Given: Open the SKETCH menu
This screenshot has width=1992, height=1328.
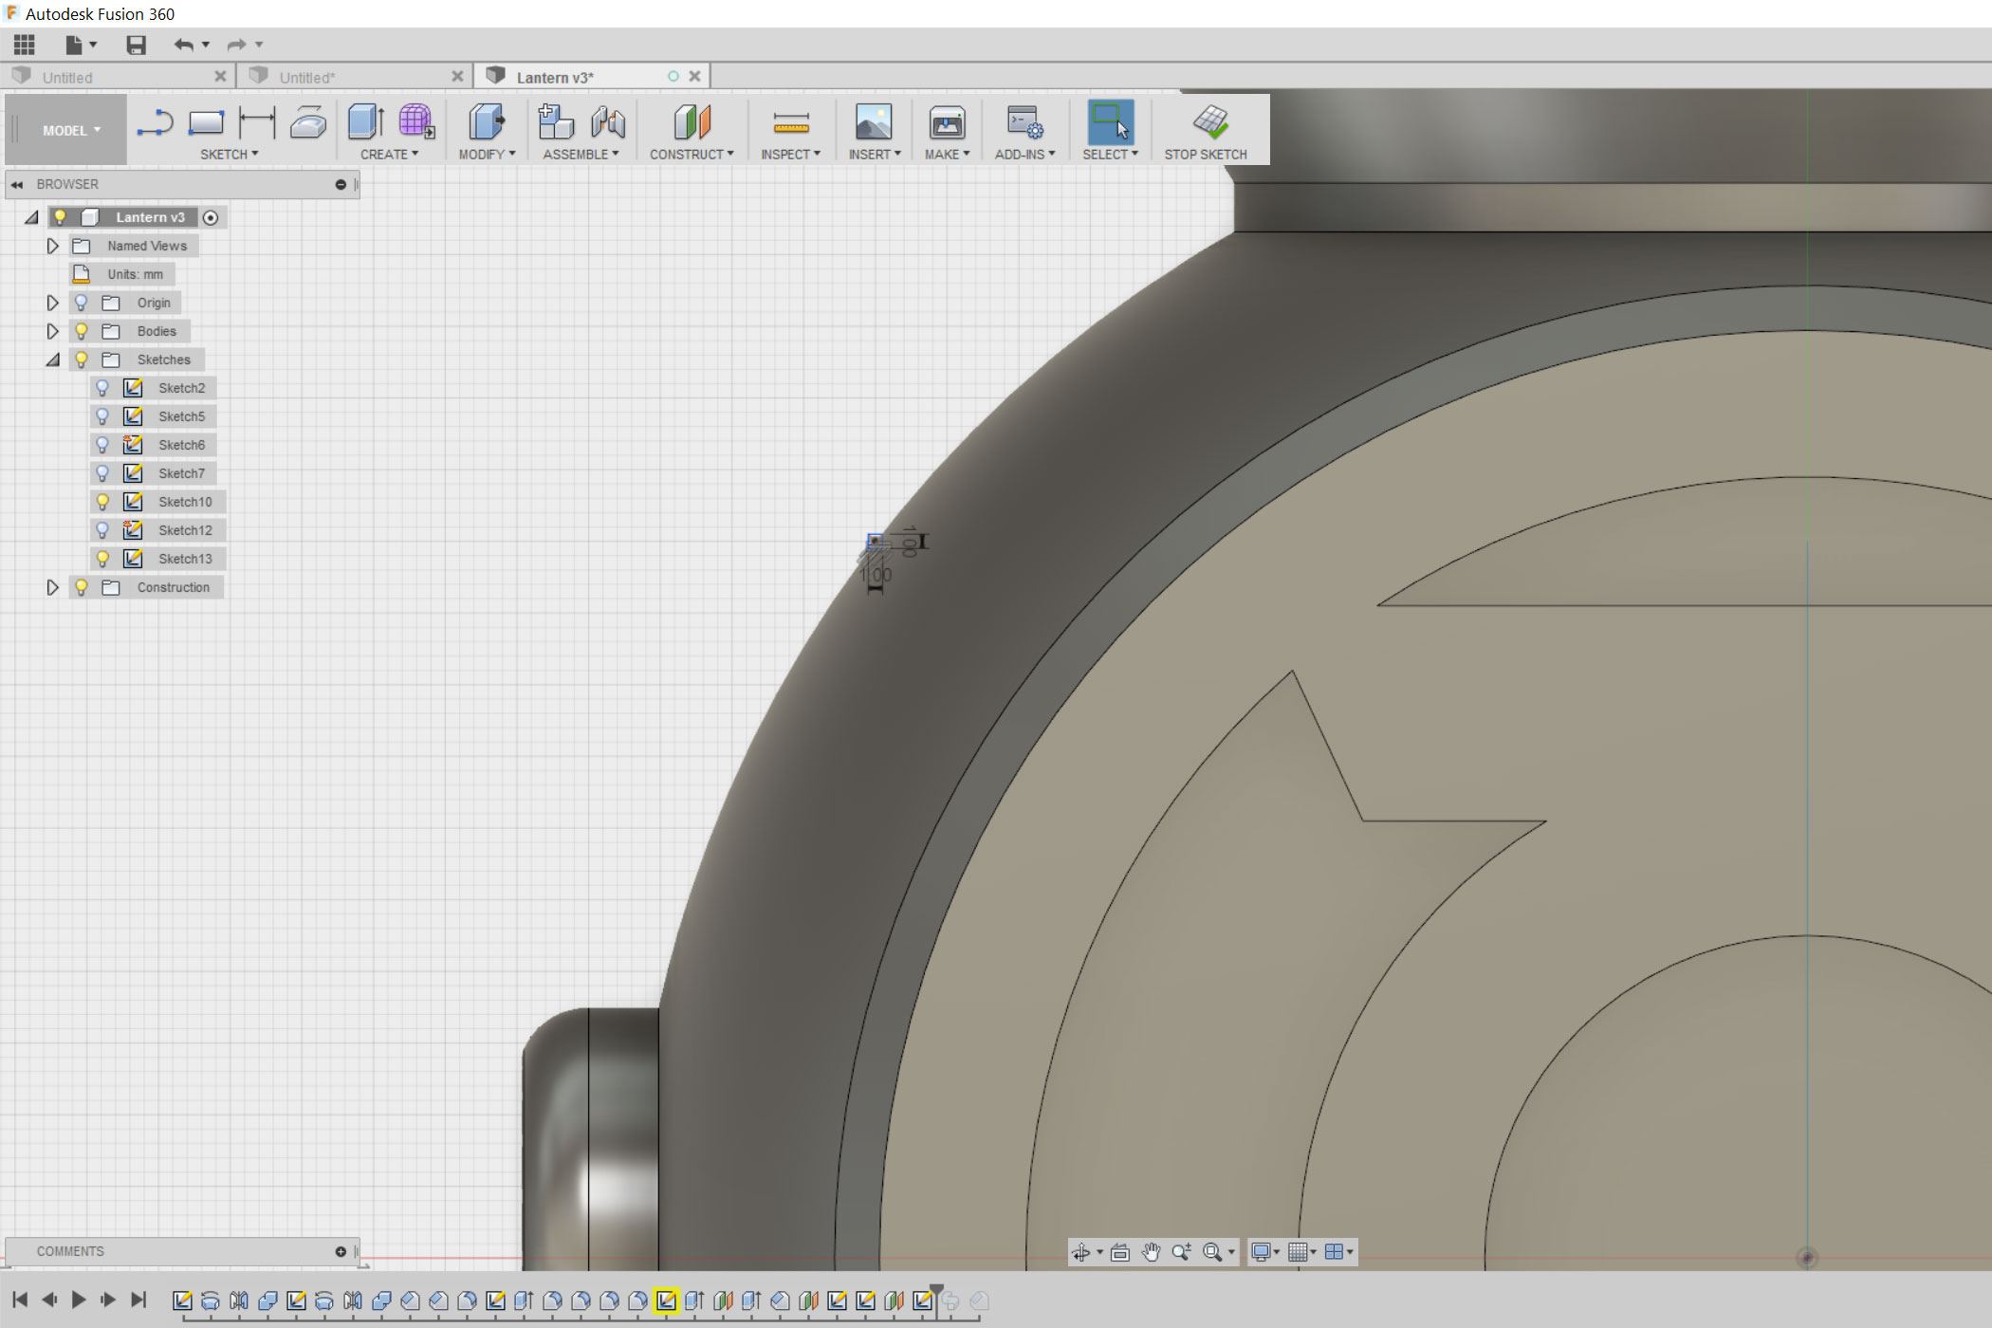Looking at the screenshot, I should tap(230, 155).
